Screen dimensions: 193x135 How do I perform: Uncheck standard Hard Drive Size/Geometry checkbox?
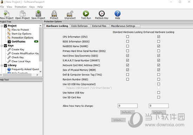[x=127, y=56]
